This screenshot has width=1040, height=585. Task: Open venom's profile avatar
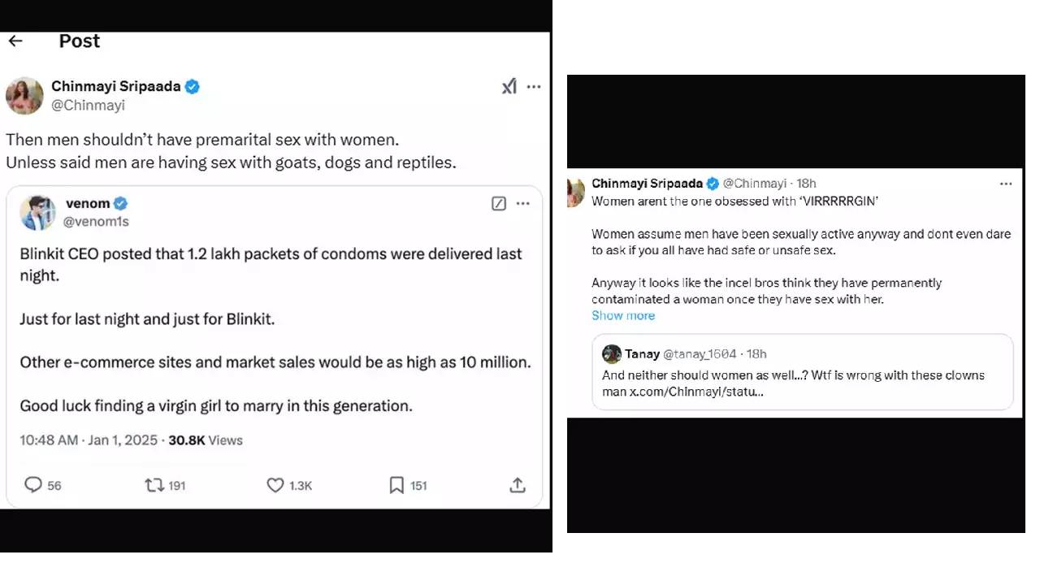click(x=37, y=212)
